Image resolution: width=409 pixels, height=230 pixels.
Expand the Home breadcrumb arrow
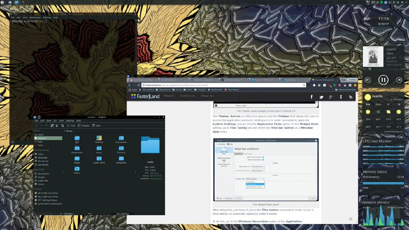click(x=64, y=131)
